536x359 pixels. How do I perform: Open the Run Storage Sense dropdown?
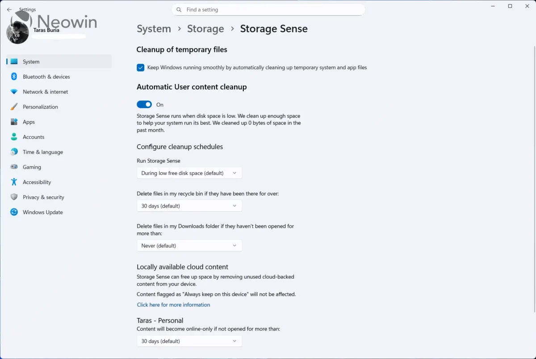[189, 173]
